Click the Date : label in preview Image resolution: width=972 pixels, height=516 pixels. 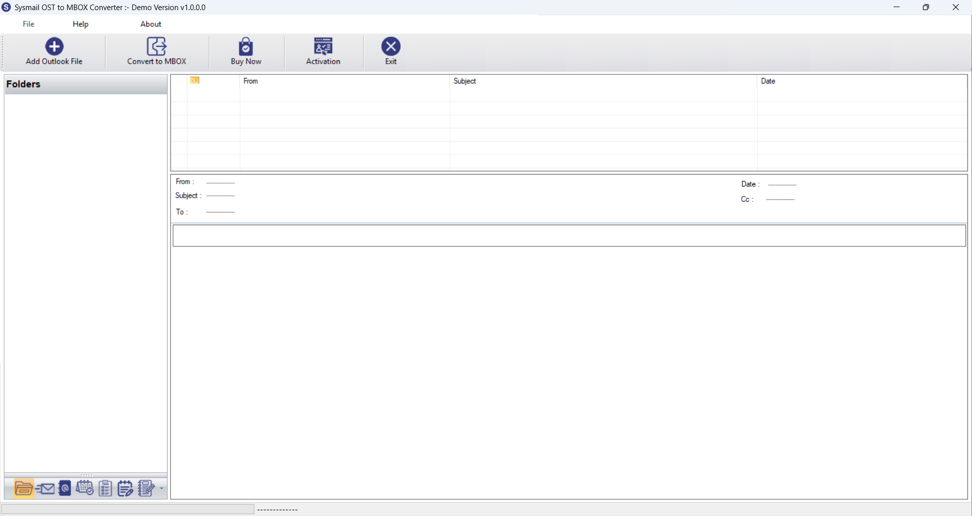750,184
